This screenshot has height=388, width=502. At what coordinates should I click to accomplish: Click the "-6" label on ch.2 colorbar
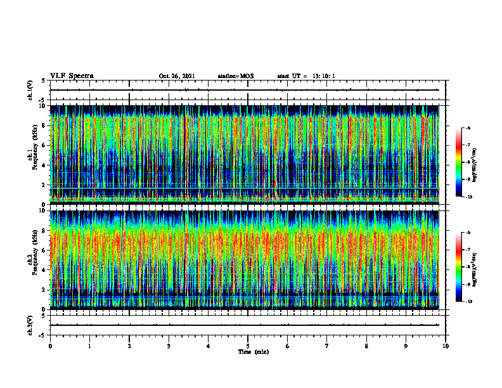(468, 233)
